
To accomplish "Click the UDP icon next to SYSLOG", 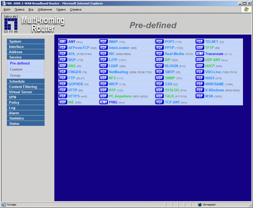I will pos(159,90).
